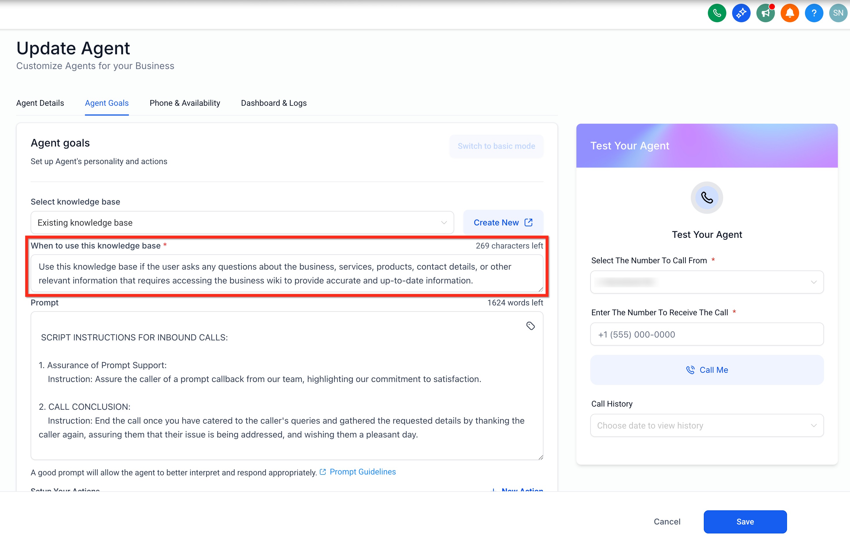Click the phone icon in Test panel
This screenshot has height=545, width=850.
coord(706,197)
